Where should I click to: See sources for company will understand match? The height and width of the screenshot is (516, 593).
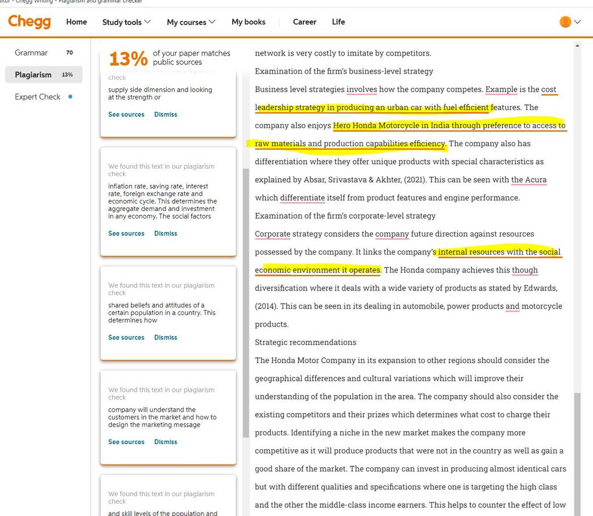click(126, 442)
